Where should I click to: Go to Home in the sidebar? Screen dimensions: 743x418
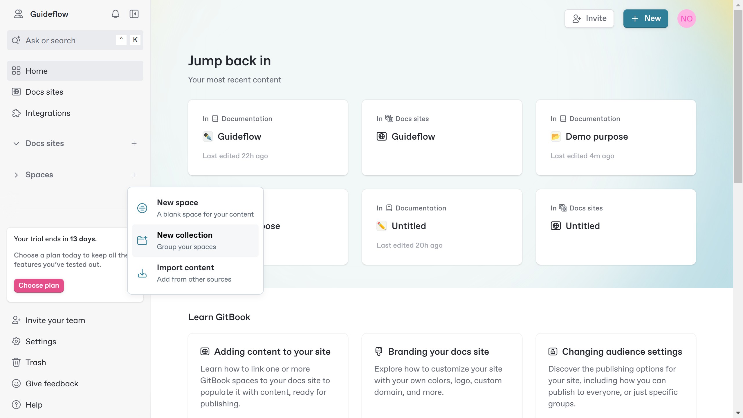click(x=75, y=71)
